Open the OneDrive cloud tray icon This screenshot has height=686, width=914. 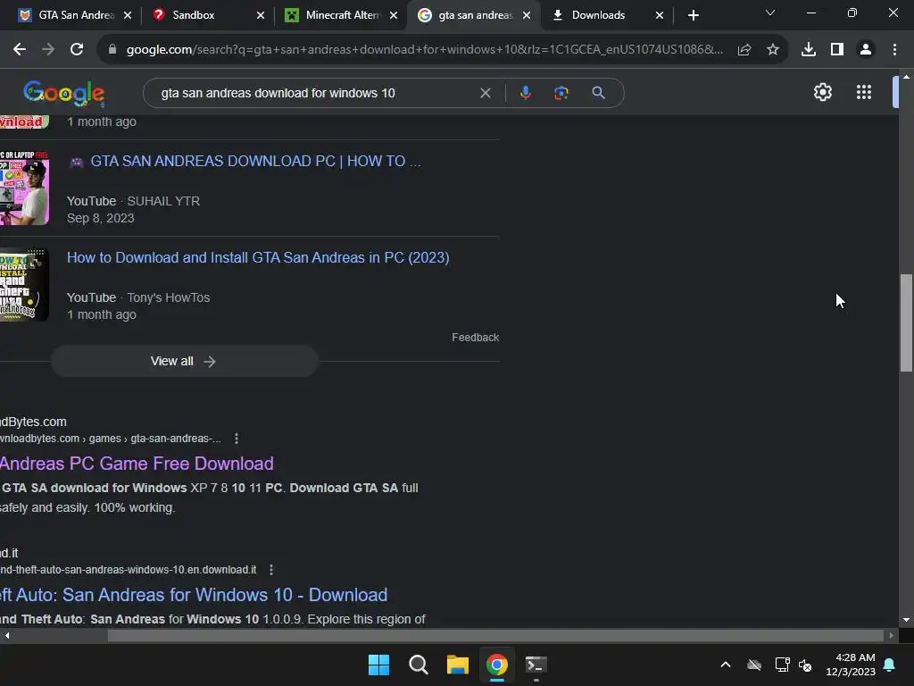(x=754, y=665)
